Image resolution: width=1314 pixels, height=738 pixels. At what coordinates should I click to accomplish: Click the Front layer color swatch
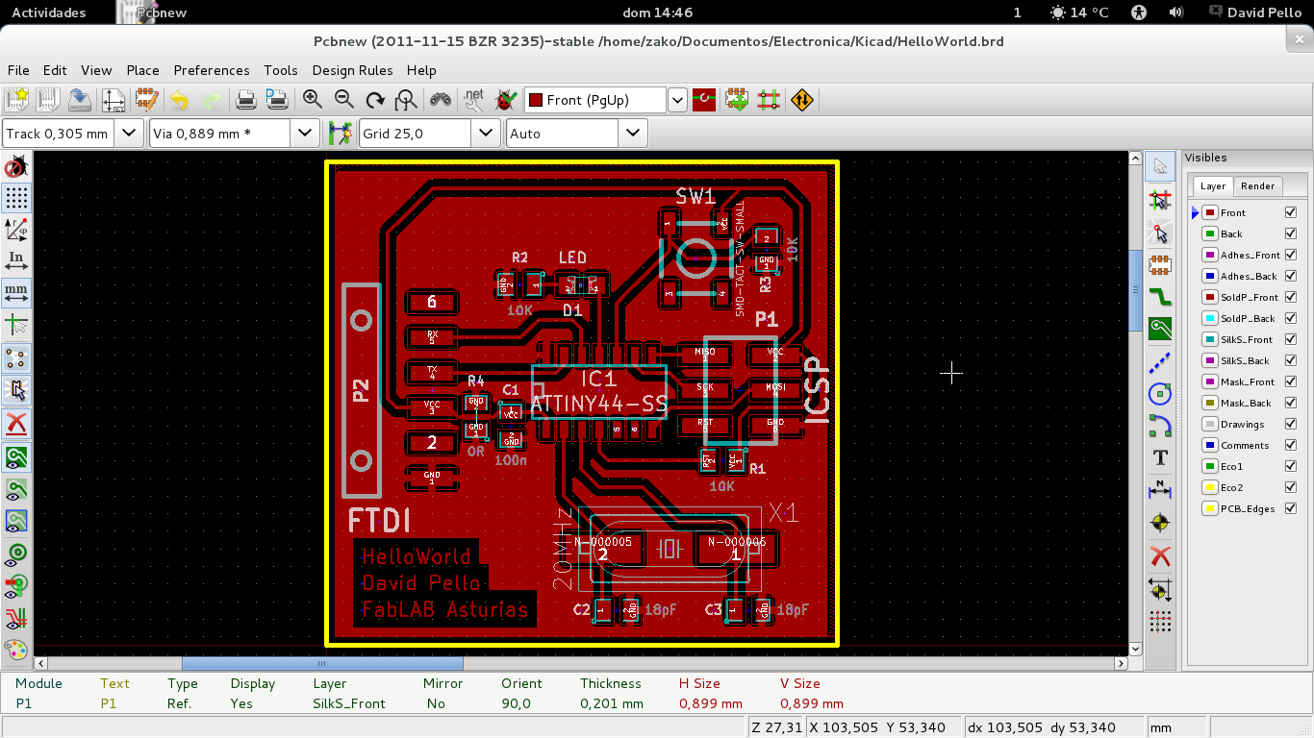tap(1210, 212)
